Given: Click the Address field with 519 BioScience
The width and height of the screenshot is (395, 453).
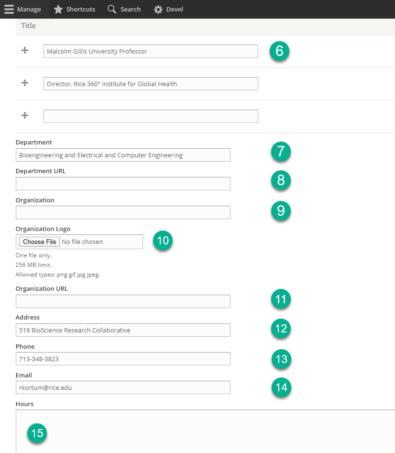Looking at the screenshot, I should [x=123, y=330].
